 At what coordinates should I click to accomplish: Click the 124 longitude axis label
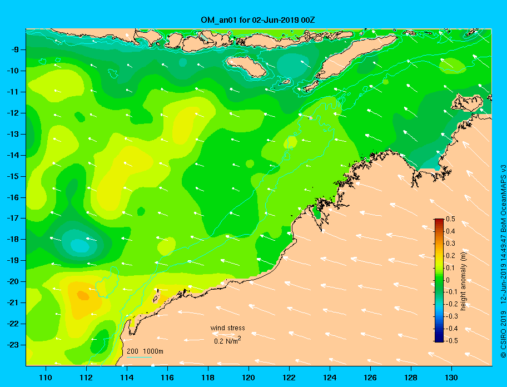330,378
